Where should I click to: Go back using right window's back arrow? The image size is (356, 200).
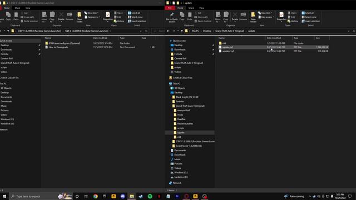(168, 31)
